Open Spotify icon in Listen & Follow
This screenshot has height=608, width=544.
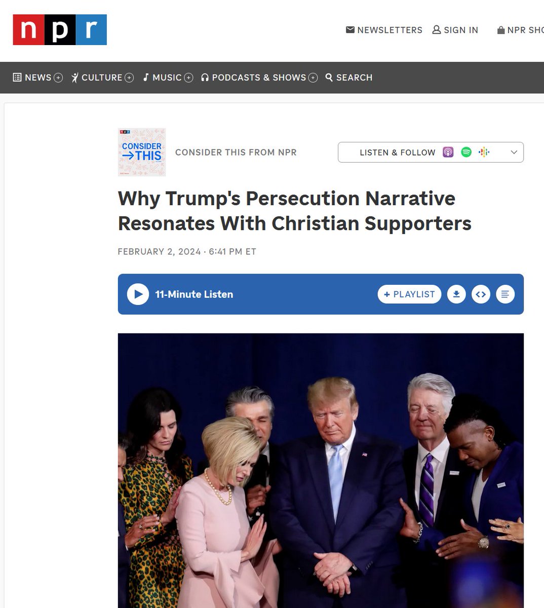point(467,152)
